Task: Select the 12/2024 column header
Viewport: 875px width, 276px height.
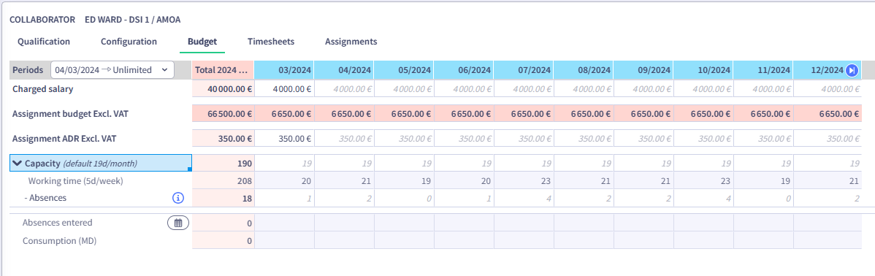Action: 827,70
